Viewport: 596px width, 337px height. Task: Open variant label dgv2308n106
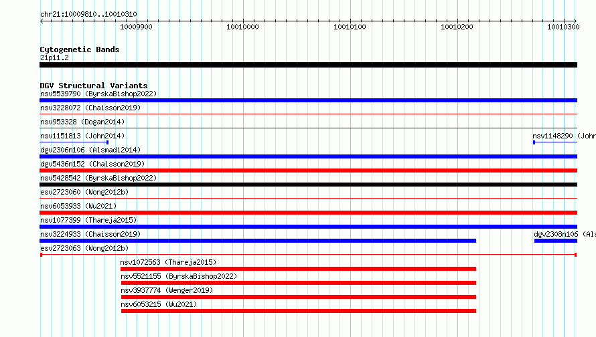tap(565, 234)
